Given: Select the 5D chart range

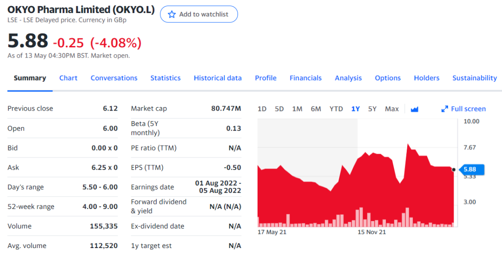Looking at the screenshot, I should pos(279,109).
